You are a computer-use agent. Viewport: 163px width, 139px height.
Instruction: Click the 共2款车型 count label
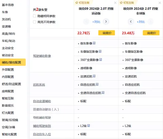click(x=40, y=9)
